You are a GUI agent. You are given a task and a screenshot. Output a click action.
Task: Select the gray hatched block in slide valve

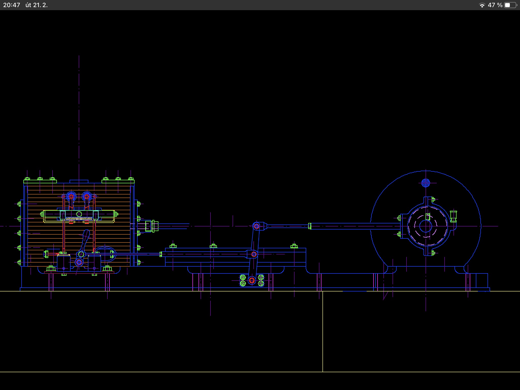(79, 218)
